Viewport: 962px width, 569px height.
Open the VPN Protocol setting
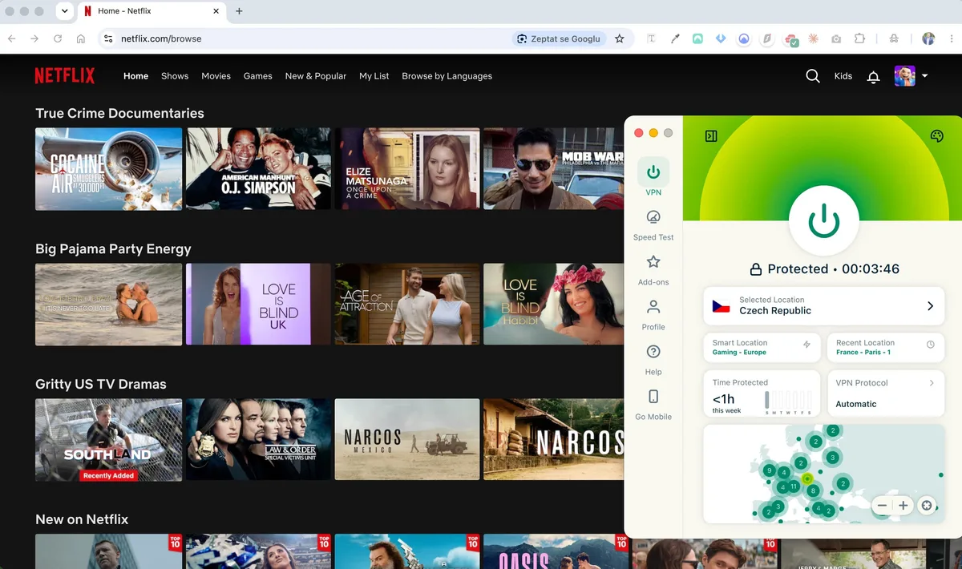[885, 393]
